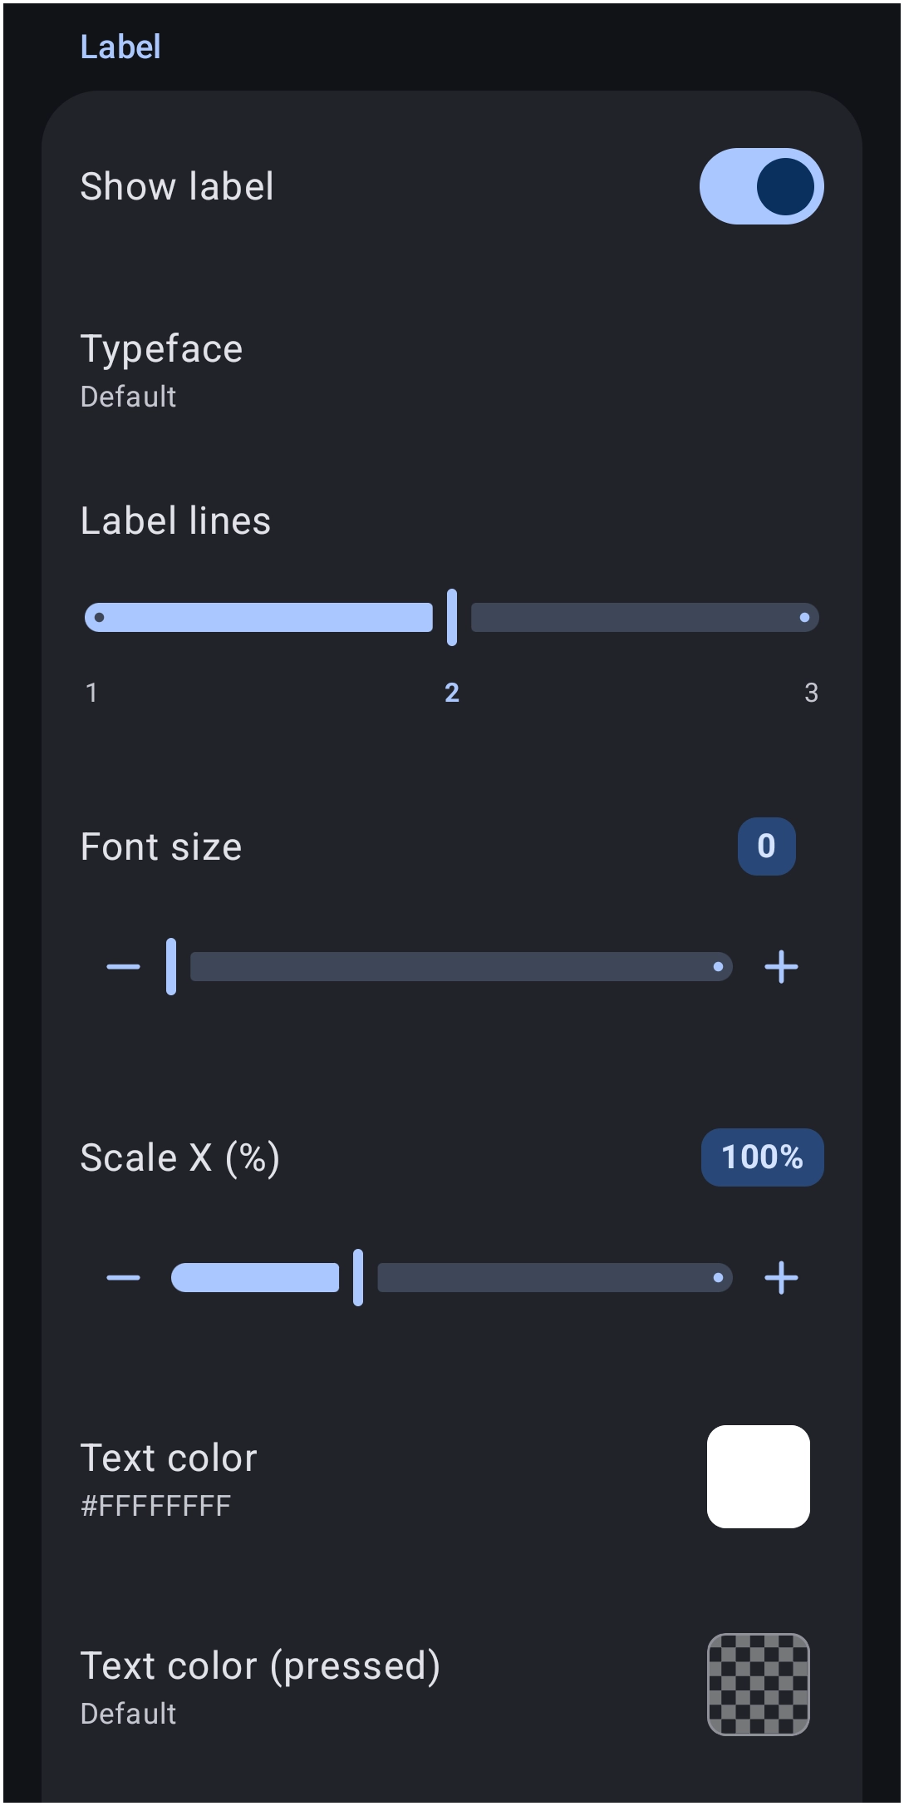Increase Scale X with plus icon
This screenshot has width=904, height=1806.
point(781,1277)
